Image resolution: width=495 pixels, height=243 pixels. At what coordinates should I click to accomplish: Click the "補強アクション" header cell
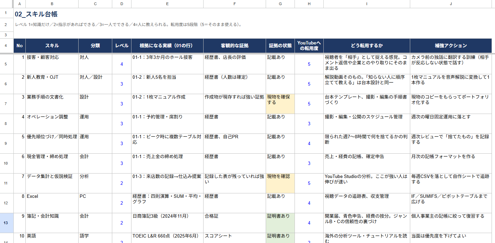451,46
